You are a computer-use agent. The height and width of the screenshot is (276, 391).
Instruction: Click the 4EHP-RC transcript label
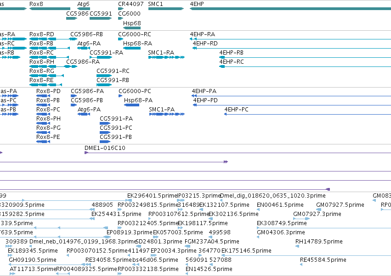[232, 62]
